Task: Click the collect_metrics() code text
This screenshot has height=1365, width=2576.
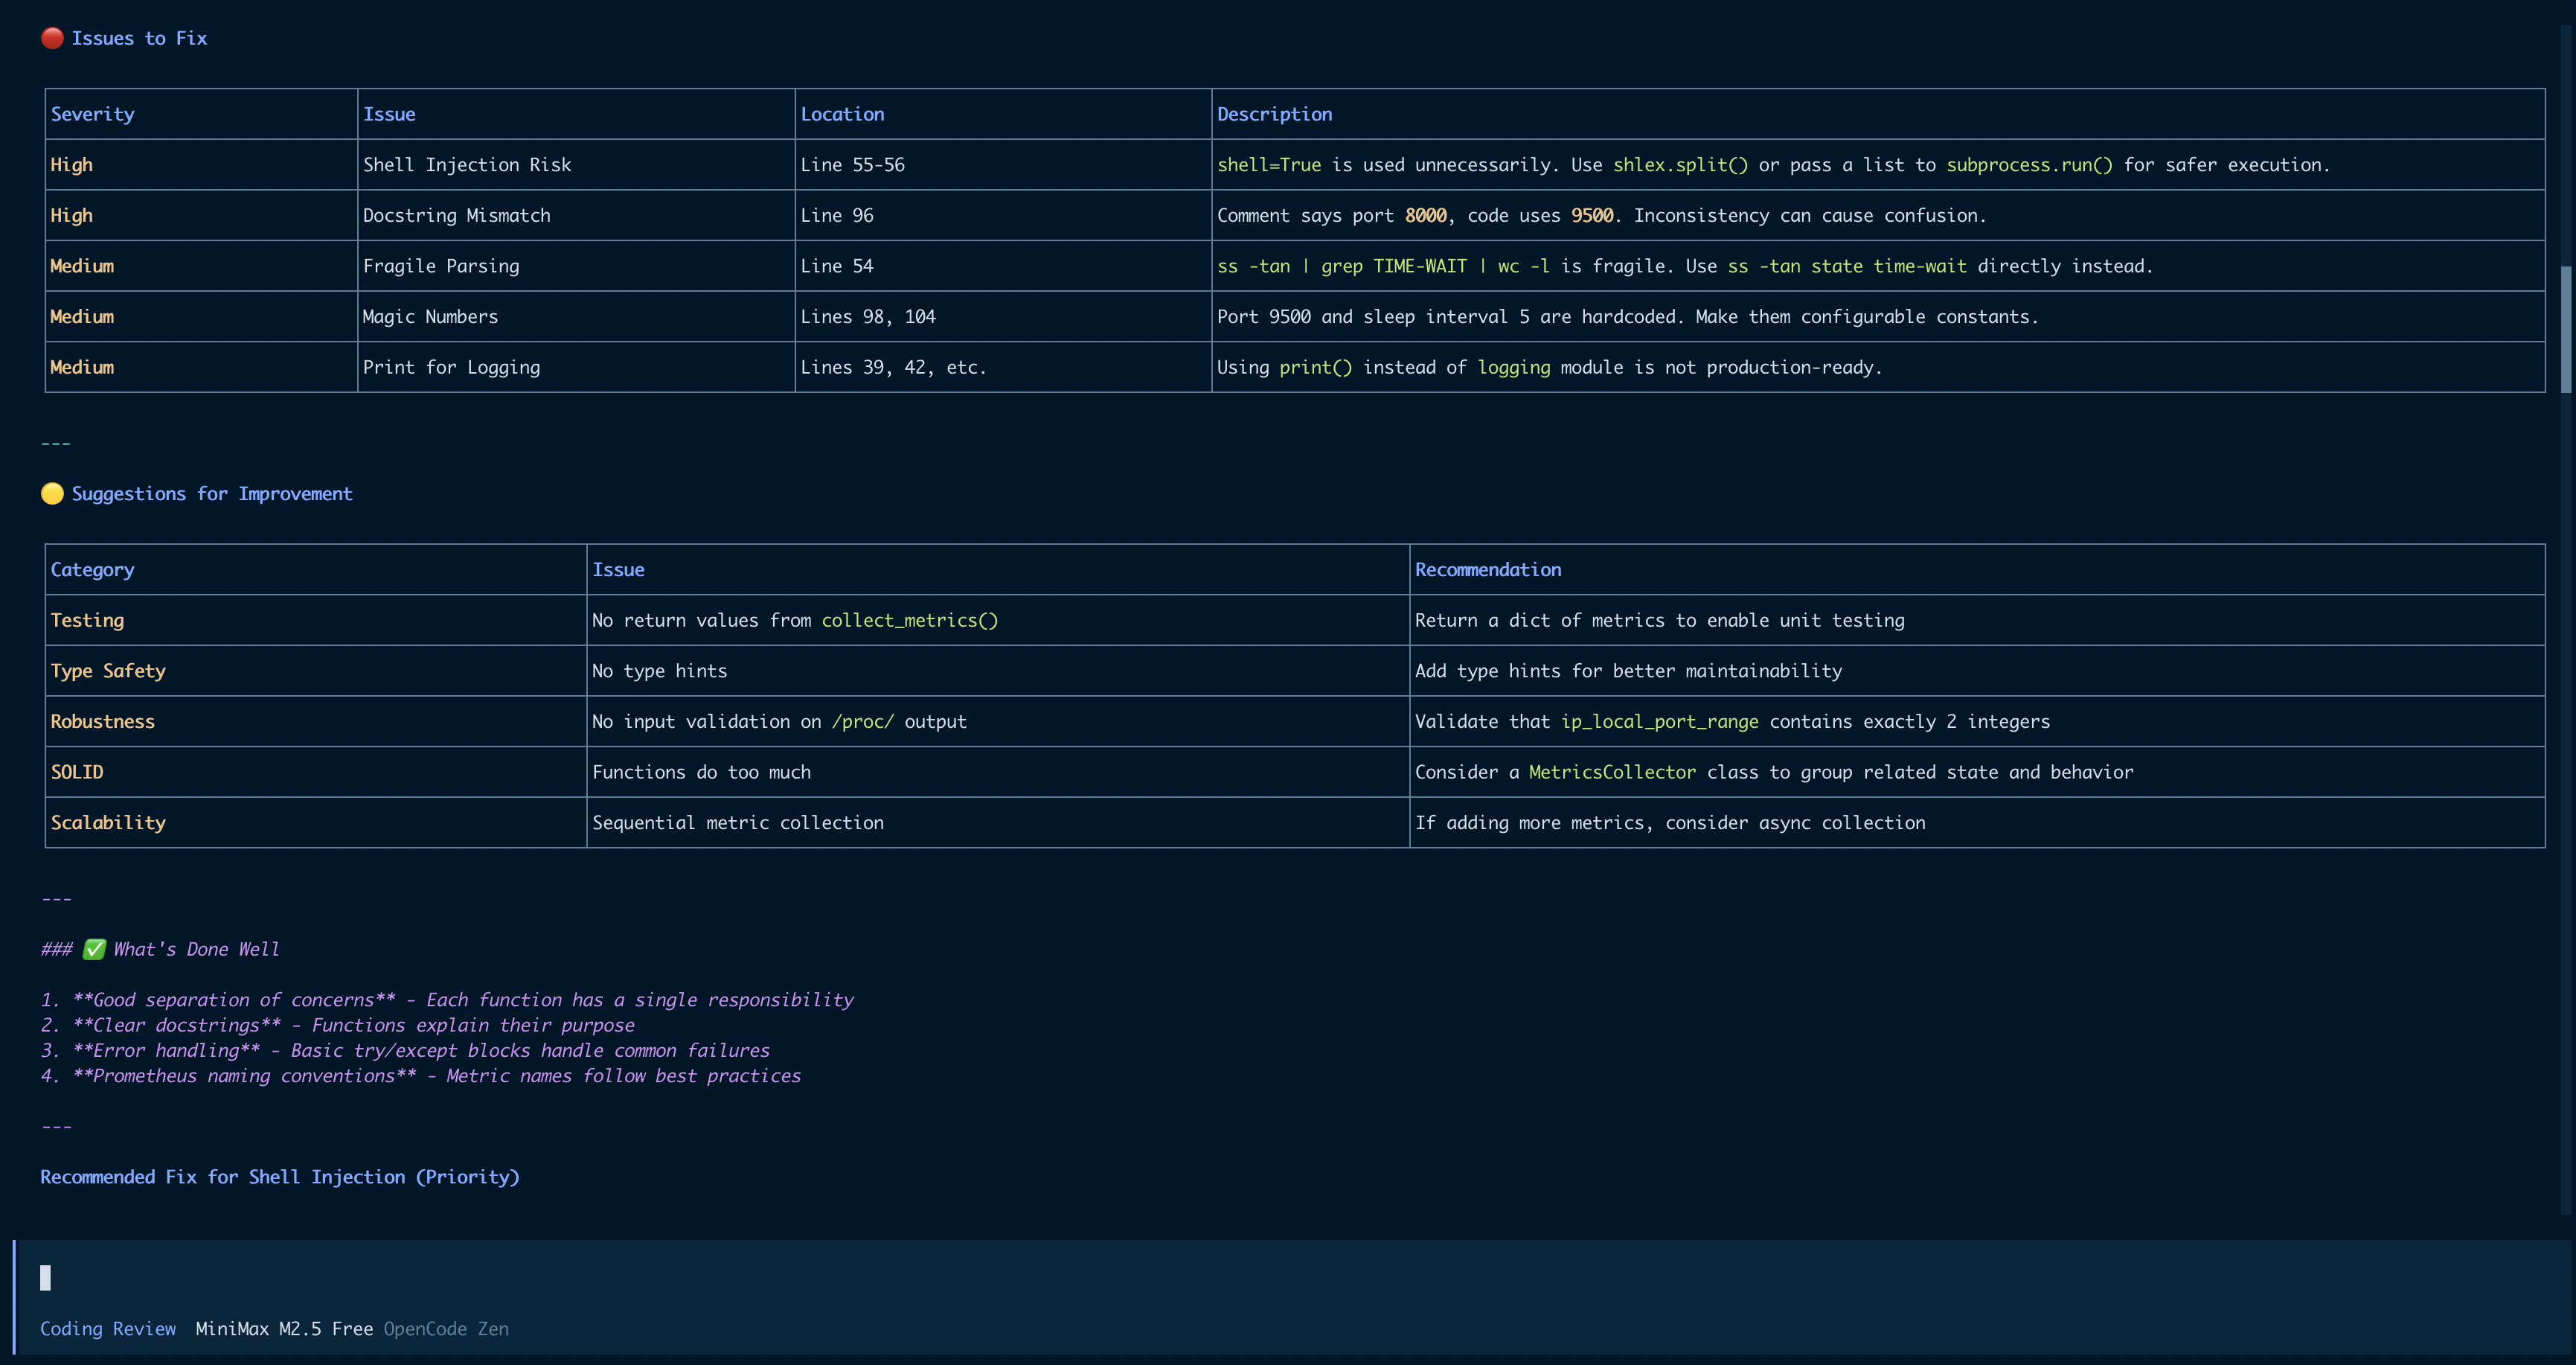Action: click(909, 620)
